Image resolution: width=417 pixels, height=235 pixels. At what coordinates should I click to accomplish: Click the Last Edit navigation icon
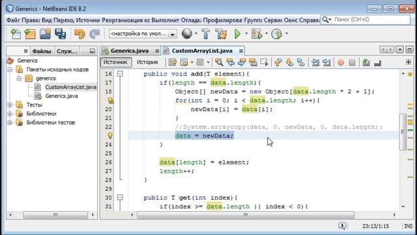click(173, 63)
